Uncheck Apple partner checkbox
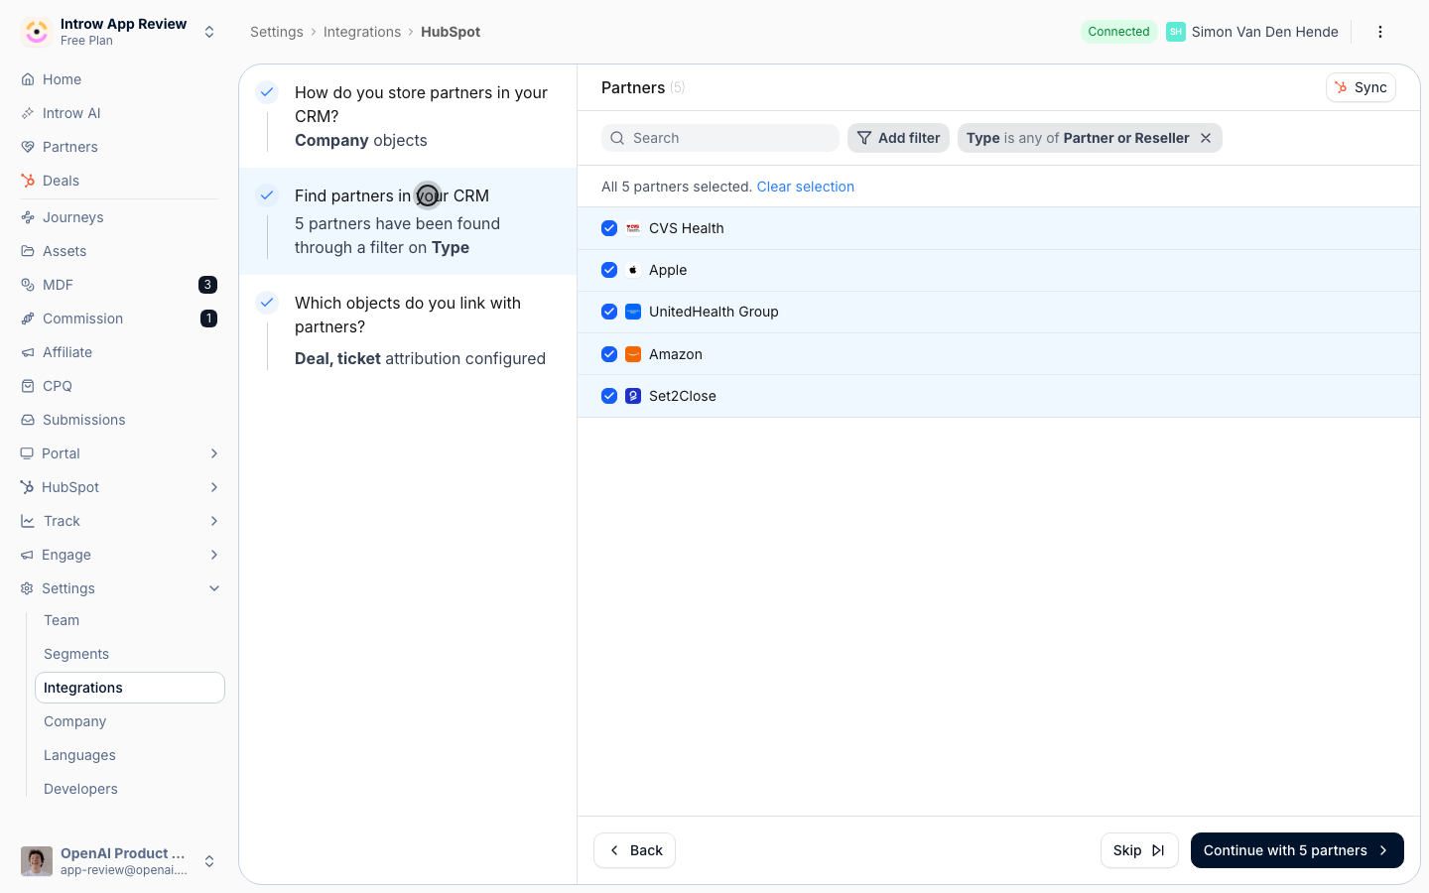The height and width of the screenshot is (893, 1429). pos(609,270)
